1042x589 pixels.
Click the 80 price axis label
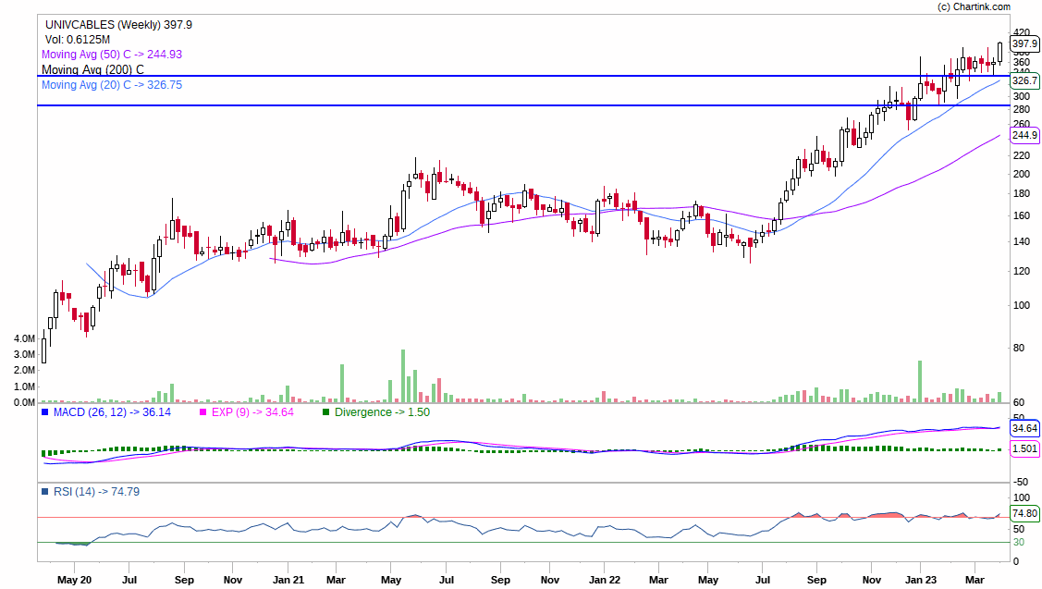pos(1019,349)
